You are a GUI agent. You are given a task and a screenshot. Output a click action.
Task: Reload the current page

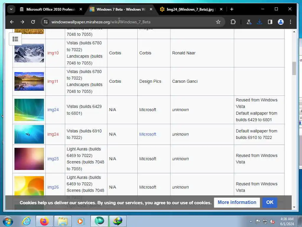pos(33,22)
